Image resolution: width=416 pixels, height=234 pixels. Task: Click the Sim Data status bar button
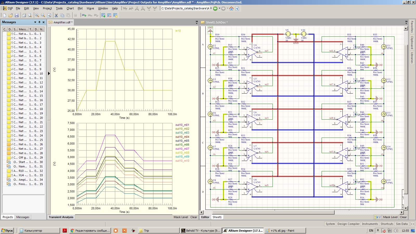pos(401,224)
